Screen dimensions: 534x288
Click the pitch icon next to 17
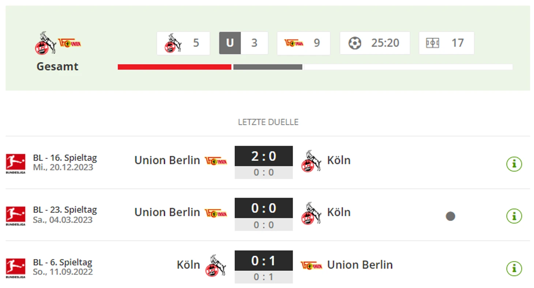click(x=432, y=43)
